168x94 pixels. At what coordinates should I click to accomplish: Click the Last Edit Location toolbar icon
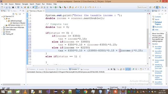(x=91, y=7)
